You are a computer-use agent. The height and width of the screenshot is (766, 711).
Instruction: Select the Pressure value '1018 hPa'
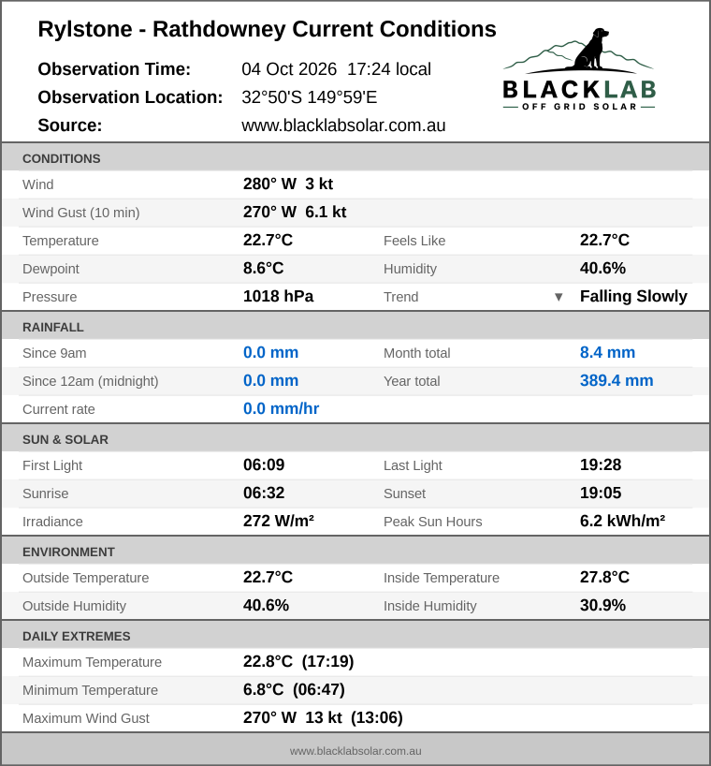click(x=278, y=297)
